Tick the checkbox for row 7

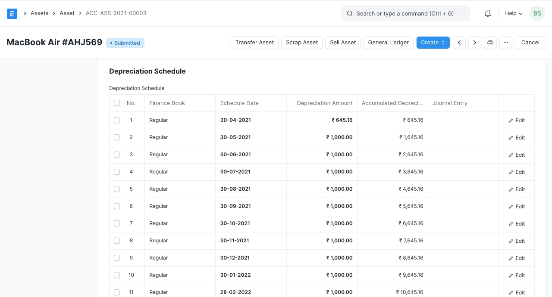117,223
